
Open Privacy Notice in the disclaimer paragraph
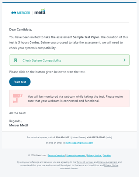point(111,165)
